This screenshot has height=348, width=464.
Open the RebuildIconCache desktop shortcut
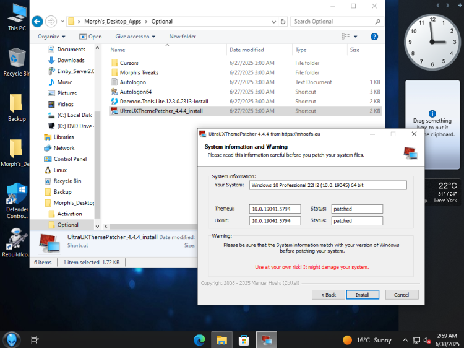pyautogui.click(x=16, y=243)
